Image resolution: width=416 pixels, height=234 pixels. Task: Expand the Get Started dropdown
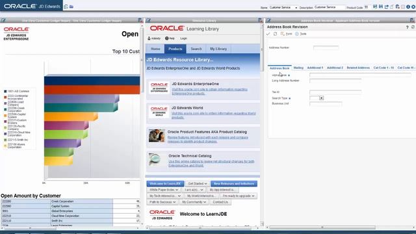click(x=198, y=183)
